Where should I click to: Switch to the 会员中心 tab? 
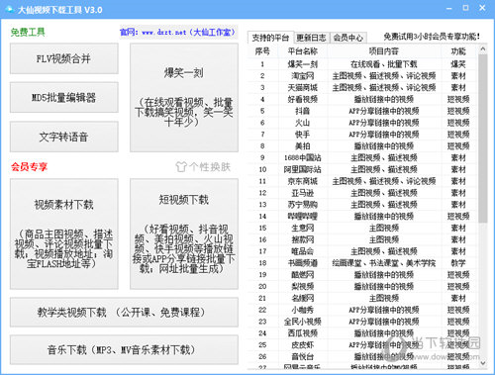pyautogui.click(x=348, y=38)
